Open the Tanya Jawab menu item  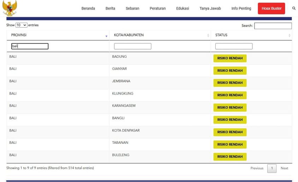click(x=210, y=8)
